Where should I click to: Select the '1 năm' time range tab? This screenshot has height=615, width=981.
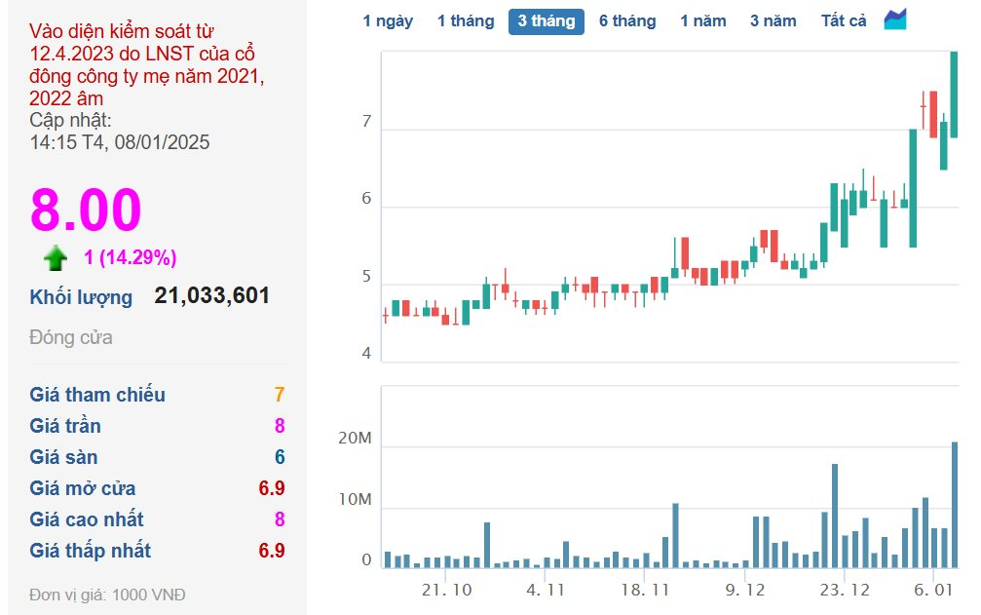click(703, 21)
